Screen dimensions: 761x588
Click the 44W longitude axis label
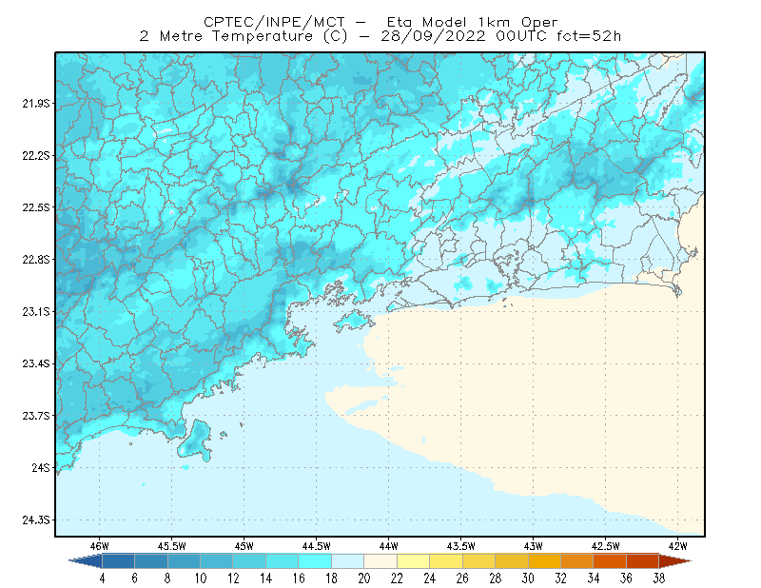(388, 546)
